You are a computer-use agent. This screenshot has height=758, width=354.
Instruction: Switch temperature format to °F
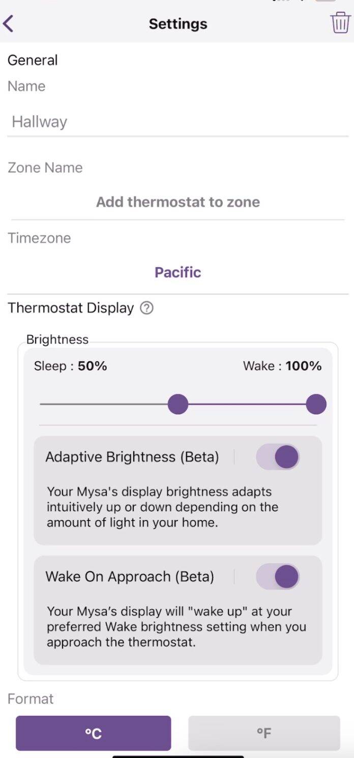pyautogui.click(x=263, y=733)
